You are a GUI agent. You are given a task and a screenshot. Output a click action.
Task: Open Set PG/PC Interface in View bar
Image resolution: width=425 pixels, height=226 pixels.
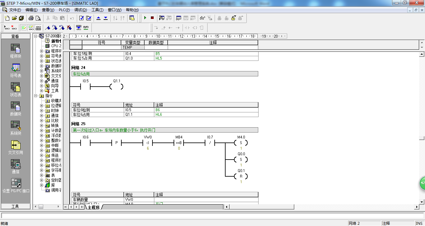pos(16,186)
